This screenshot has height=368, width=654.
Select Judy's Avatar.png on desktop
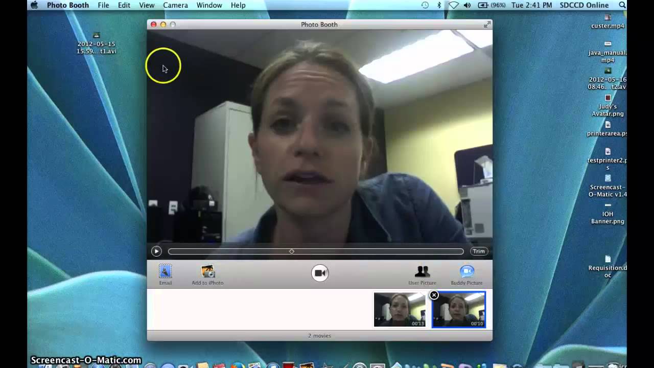608,106
